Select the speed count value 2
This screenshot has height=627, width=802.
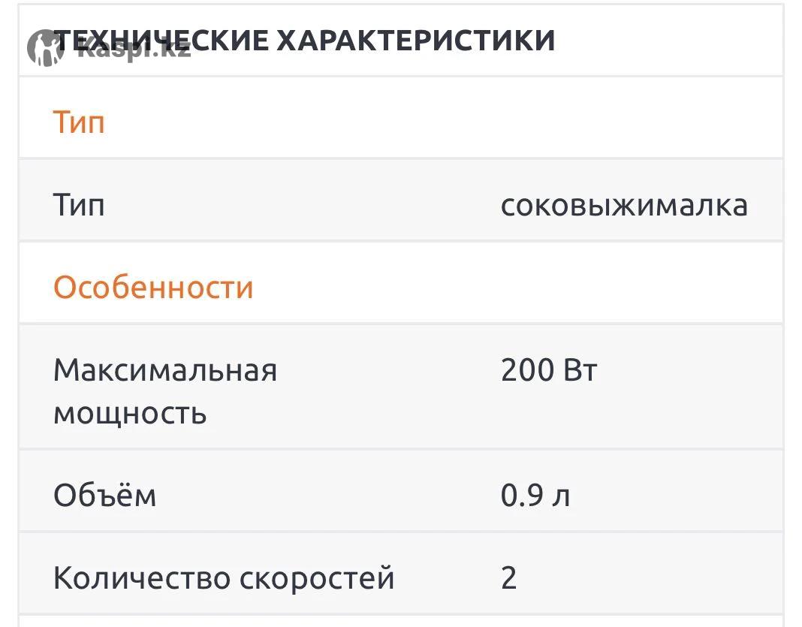pos(508,578)
